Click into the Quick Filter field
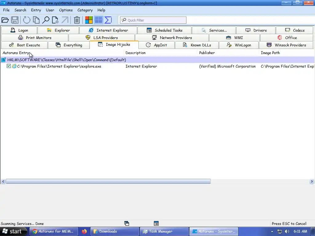This screenshot has height=236, width=315. tap(153, 20)
